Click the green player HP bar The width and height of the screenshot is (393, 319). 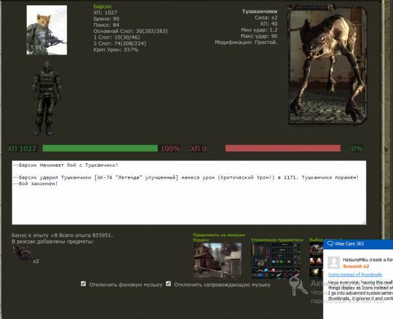(x=100, y=148)
